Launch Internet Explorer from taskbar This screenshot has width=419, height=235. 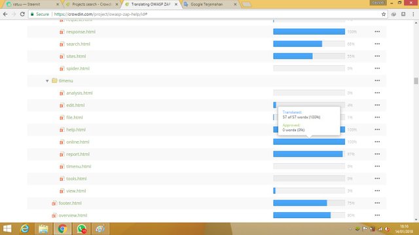(x=25, y=228)
